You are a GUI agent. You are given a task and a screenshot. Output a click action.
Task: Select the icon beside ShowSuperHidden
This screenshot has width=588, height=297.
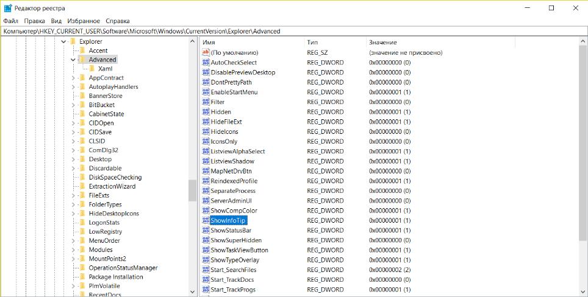[x=206, y=240]
